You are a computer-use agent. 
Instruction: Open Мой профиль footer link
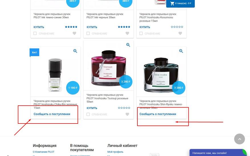pyautogui.click(x=115, y=152)
